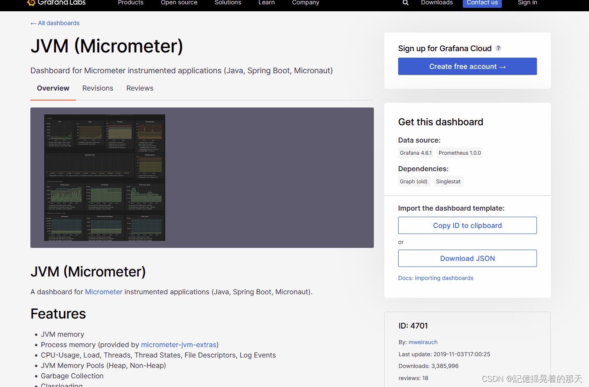Switch to the Reviews tab

tap(140, 88)
